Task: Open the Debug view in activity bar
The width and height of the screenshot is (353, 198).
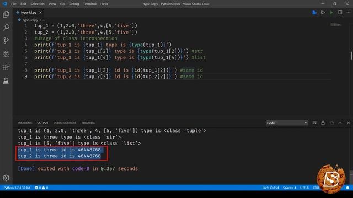Action: pos(6,54)
